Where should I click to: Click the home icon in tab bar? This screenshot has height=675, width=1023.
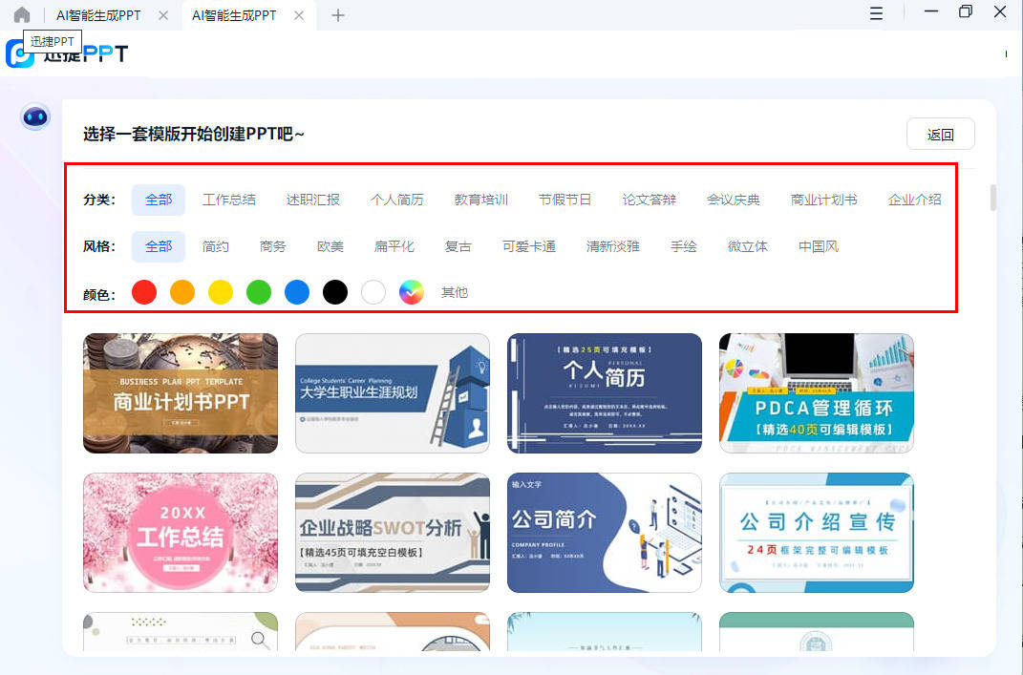[x=21, y=15]
